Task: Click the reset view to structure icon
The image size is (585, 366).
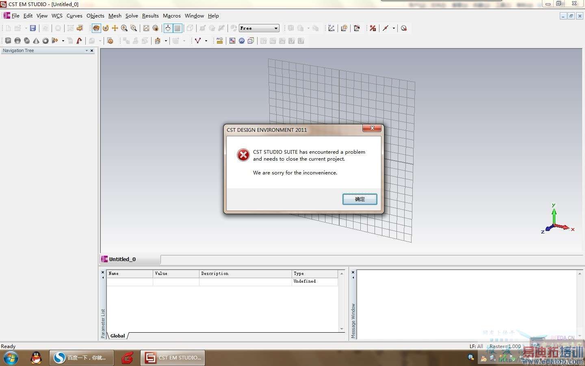Action: pyautogui.click(x=146, y=28)
